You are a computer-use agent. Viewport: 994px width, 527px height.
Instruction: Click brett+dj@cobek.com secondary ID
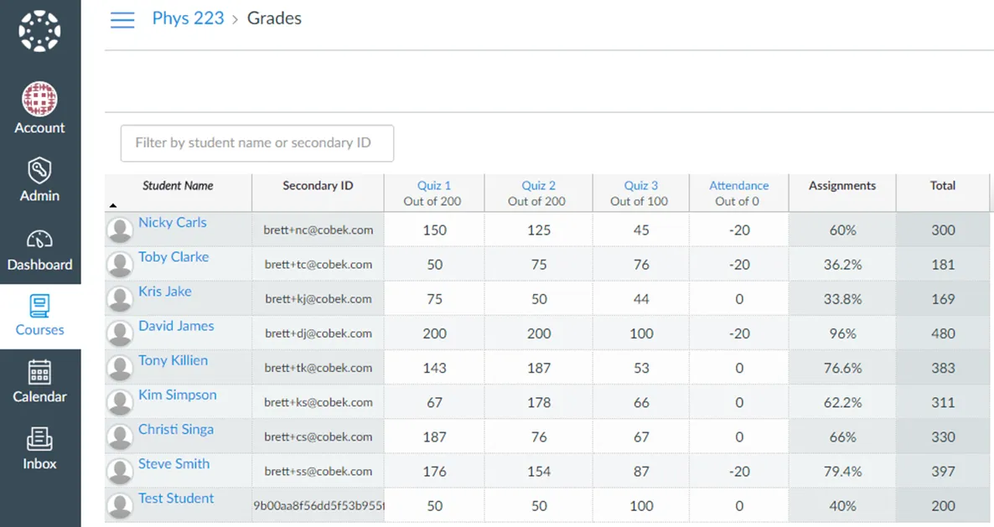(318, 333)
